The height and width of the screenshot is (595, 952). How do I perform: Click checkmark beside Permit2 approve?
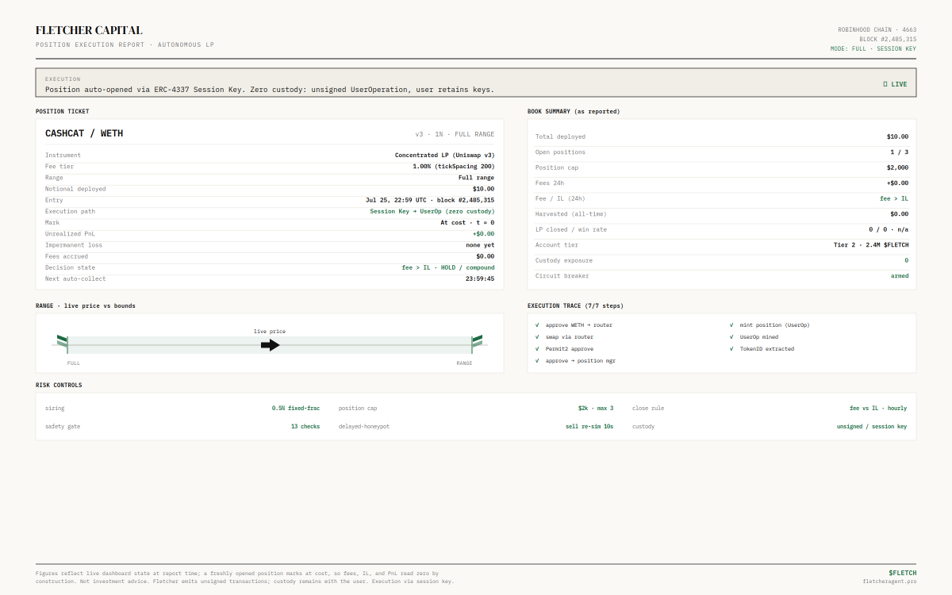coord(537,349)
